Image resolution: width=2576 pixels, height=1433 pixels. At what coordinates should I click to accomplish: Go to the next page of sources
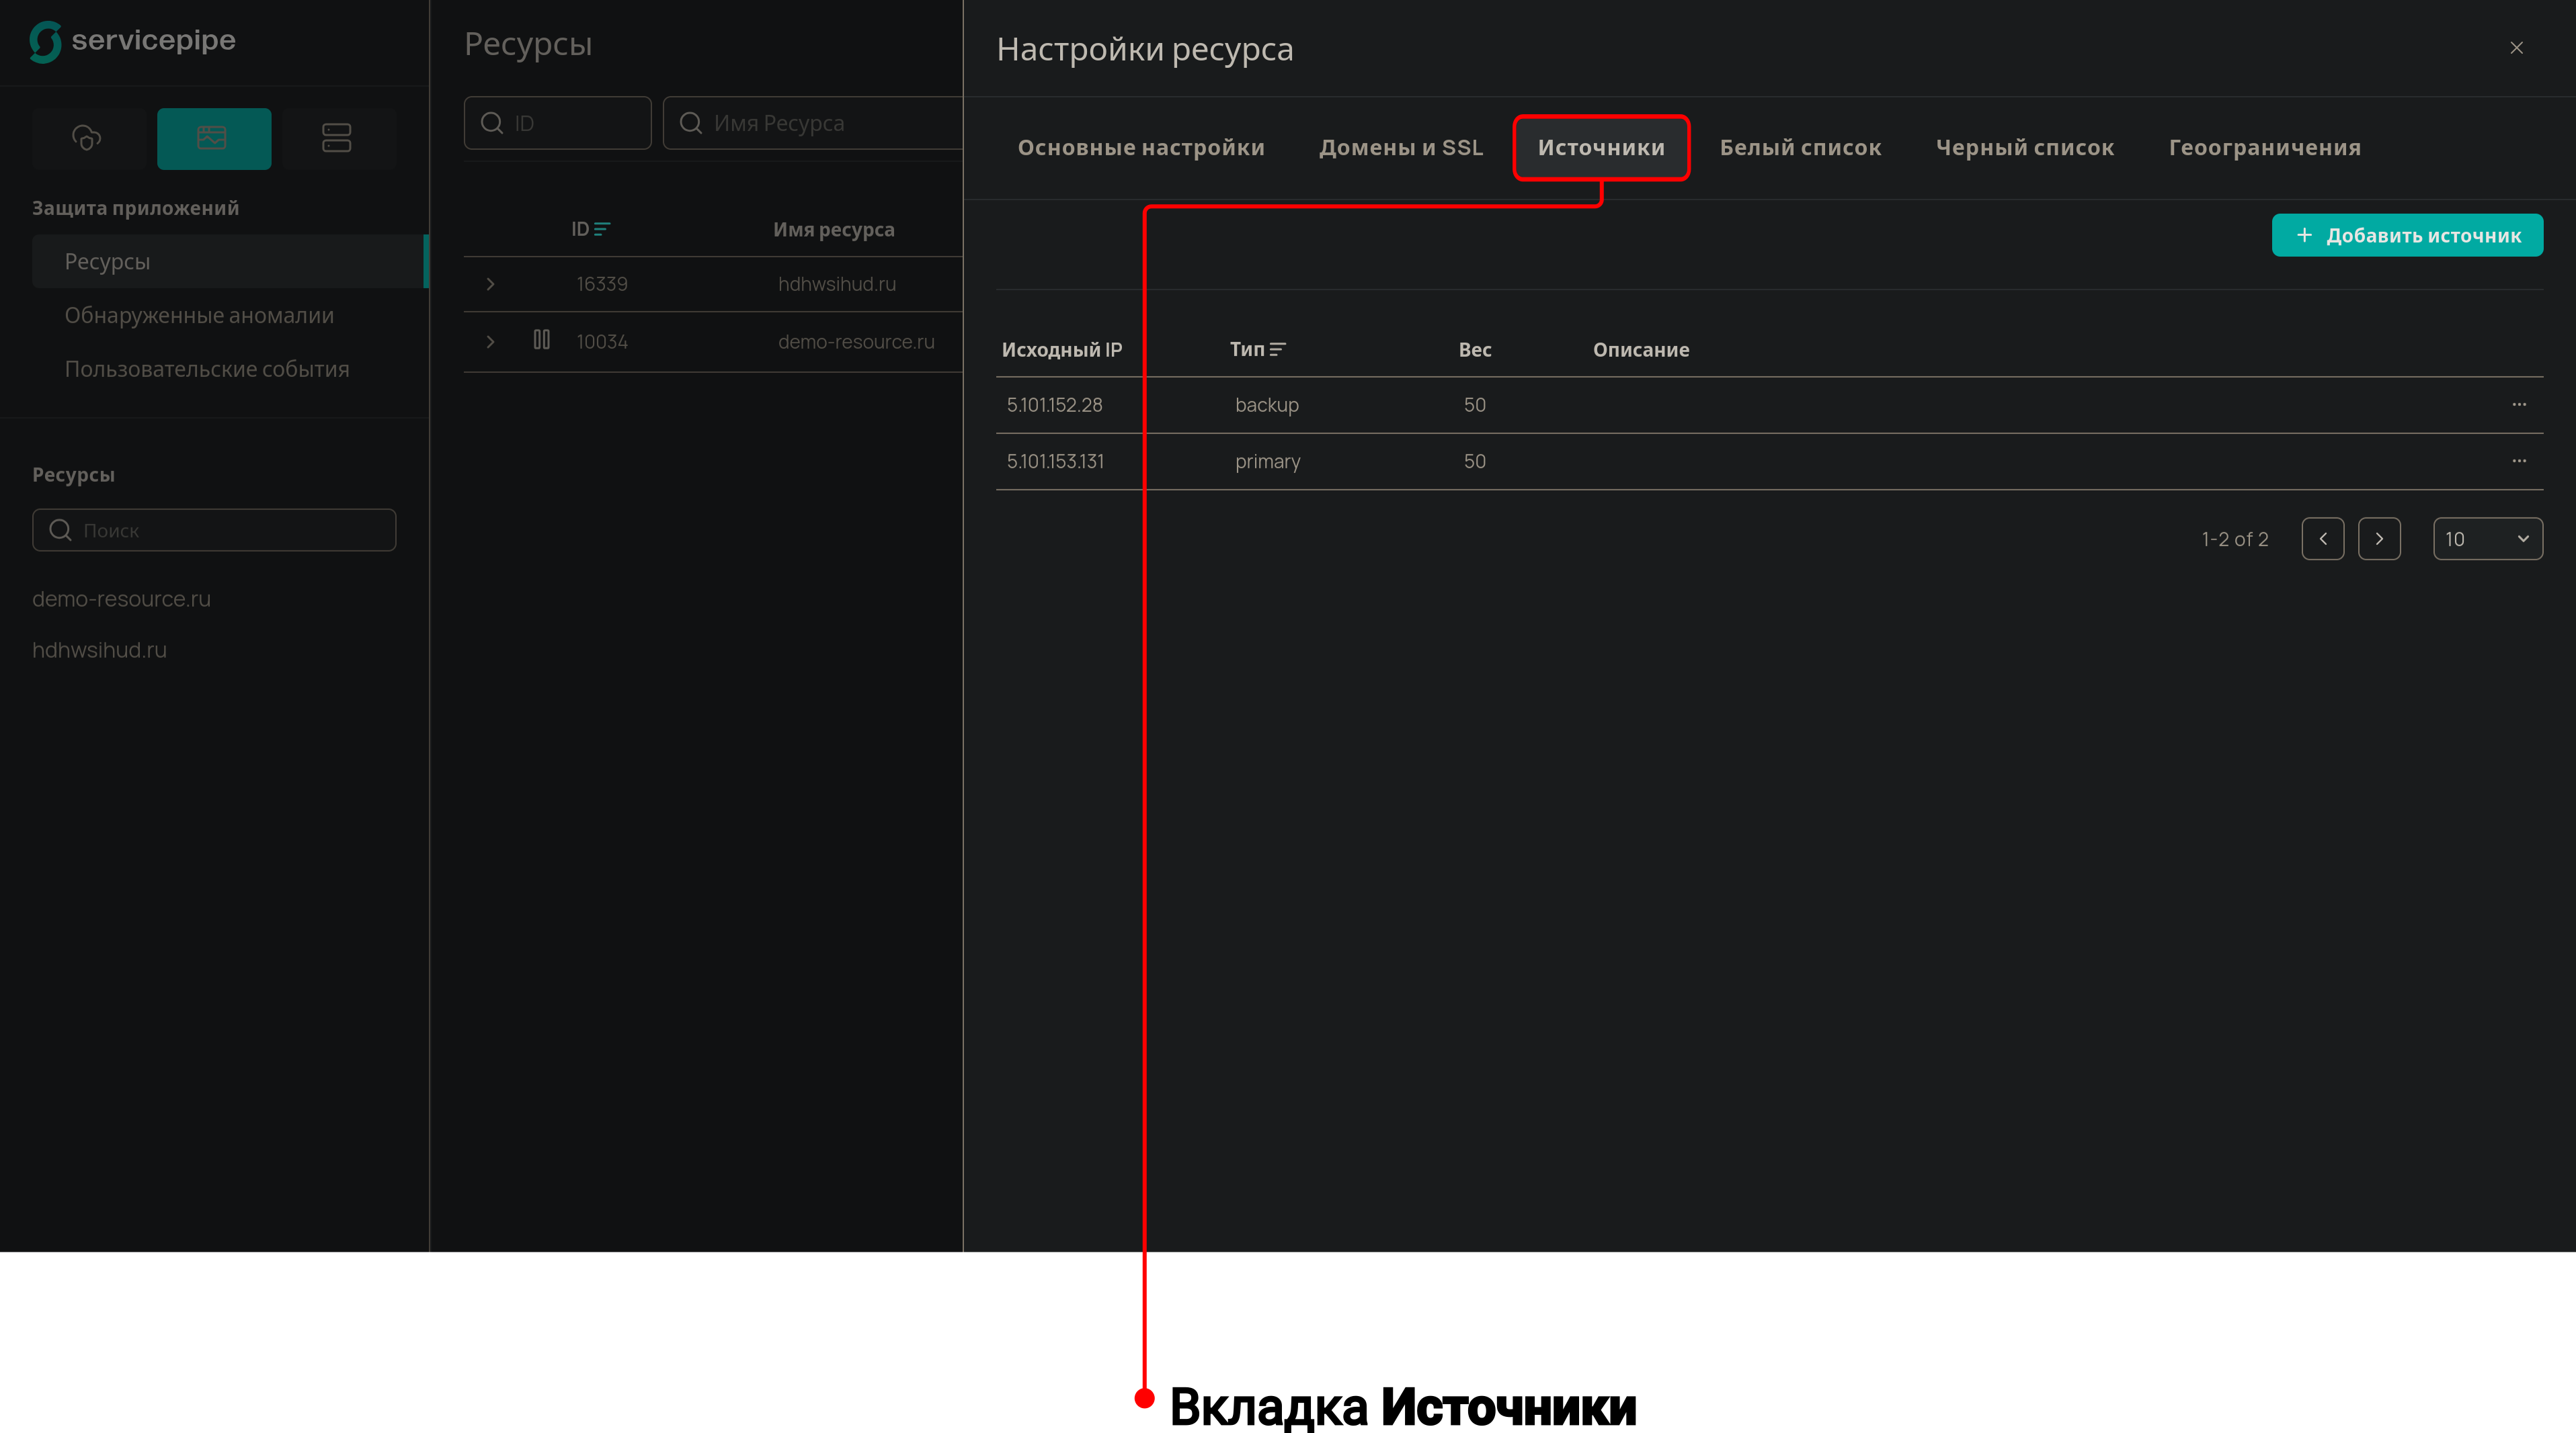(2378, 539)
